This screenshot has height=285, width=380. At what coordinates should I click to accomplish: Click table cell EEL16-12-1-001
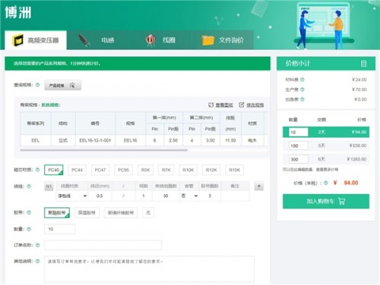[x=95, y=140]
